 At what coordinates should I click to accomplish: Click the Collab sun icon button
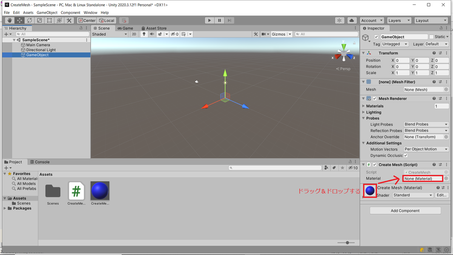coord(339,20)
